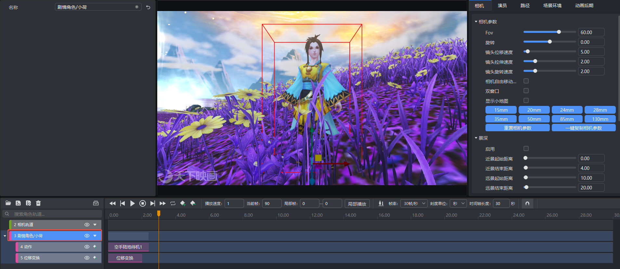Switch to the 路径 tab
Viewport: 620px width, 269px height.
click(525, 6)
